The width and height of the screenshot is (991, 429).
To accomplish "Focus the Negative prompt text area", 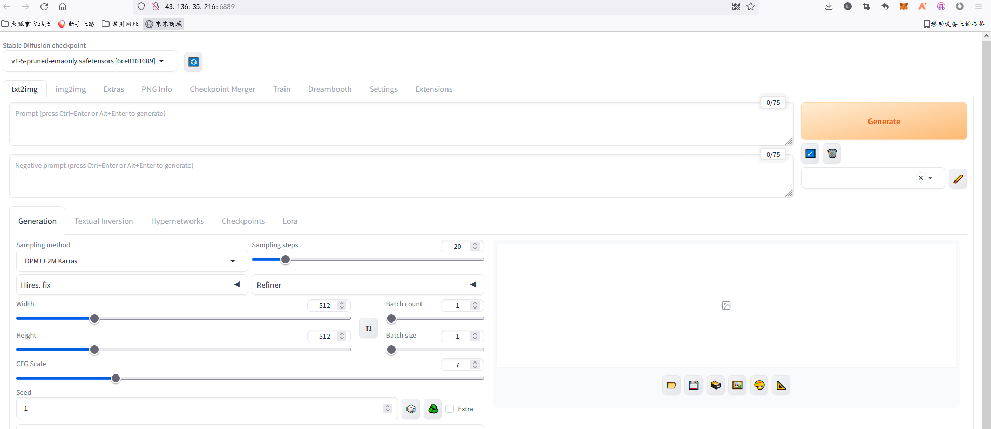I will [x=401, y=176].
